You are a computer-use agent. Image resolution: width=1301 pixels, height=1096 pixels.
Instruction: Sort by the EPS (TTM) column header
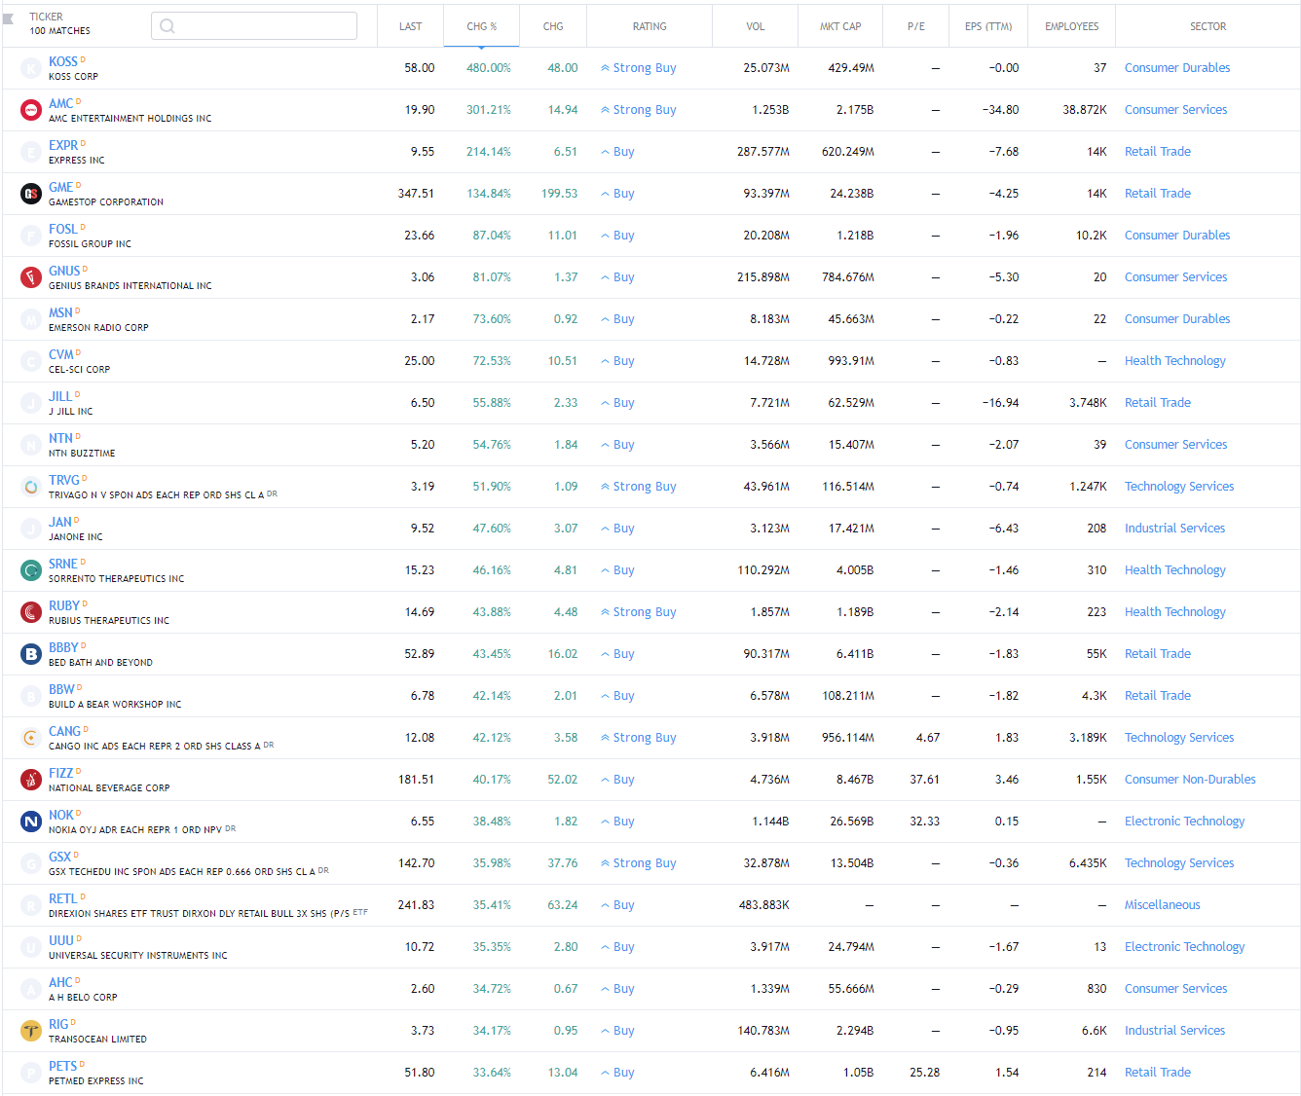(x=988, y=26)
